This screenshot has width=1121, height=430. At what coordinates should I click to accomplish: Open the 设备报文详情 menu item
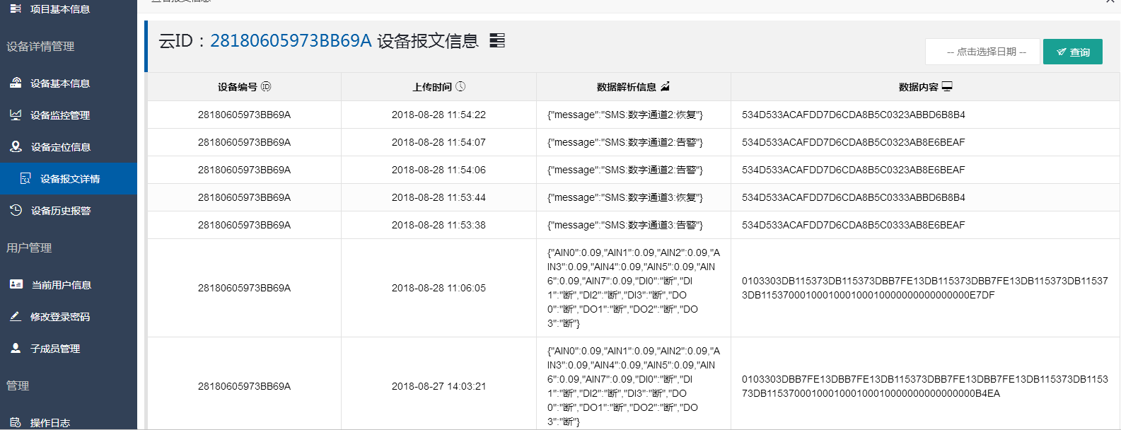click(x=69, y=179)
